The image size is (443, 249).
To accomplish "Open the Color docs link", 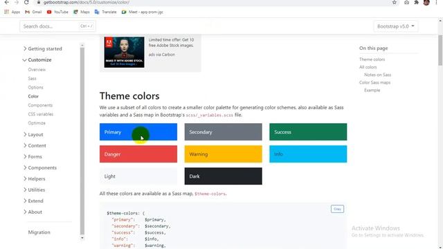I will point(33,96).
